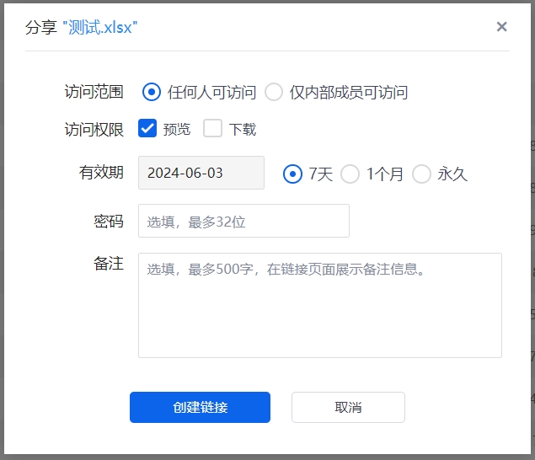Enable the 下载 permission checkbox
535x460 pixels.
click(213, 128)
